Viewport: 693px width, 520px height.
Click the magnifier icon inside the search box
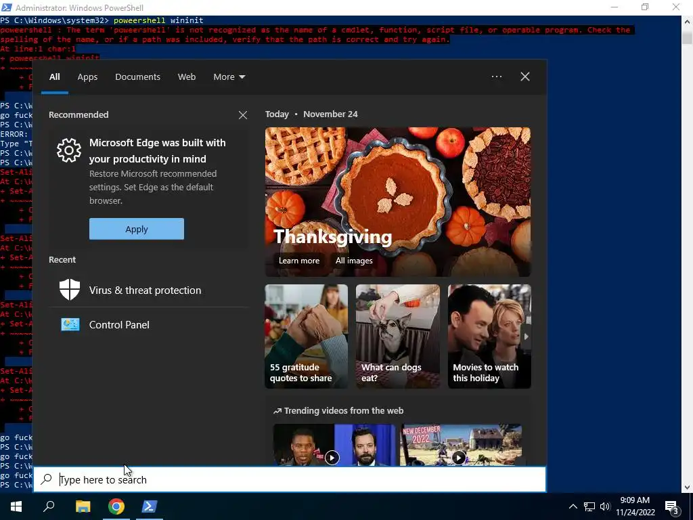(47, 479)
